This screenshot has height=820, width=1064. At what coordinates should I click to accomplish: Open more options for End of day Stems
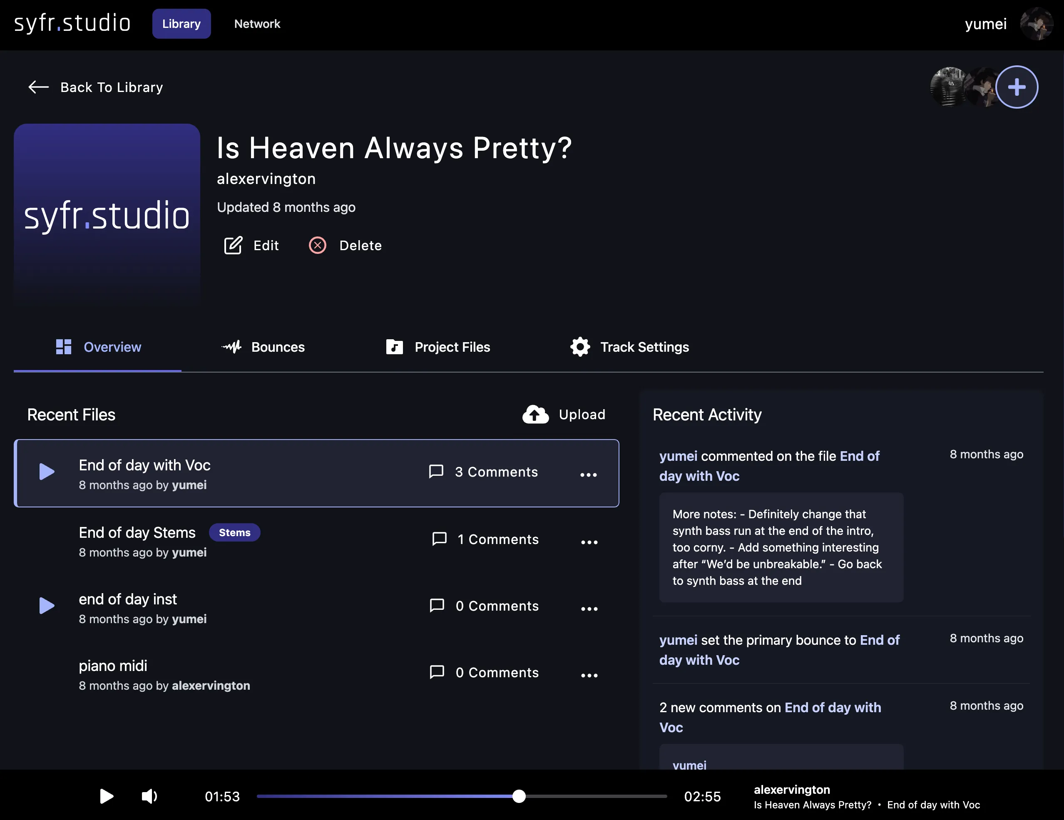click(589, 542)
